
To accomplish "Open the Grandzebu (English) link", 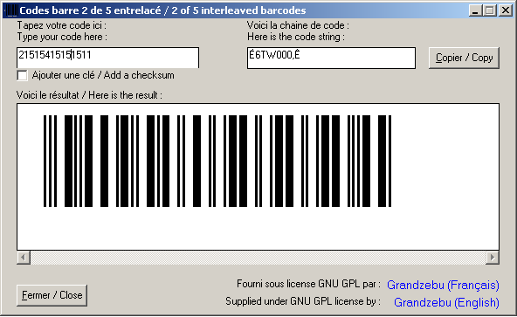I will (x=446, y=302).
